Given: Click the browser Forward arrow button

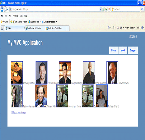Looking at the screenshot, I should tap(5, 9).
